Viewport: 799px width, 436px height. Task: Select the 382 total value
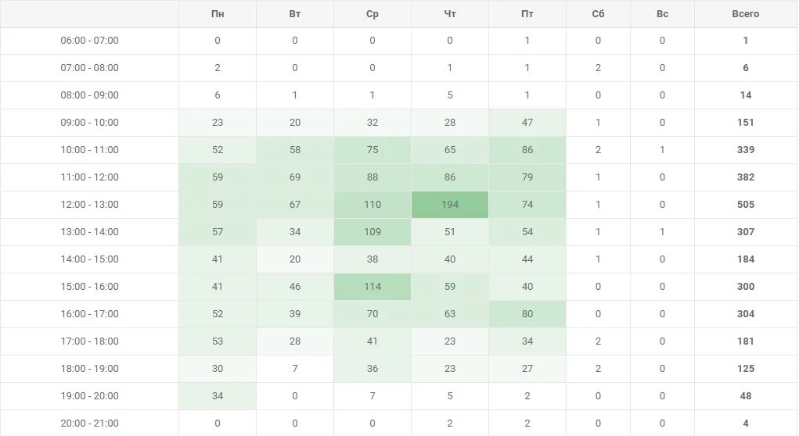click(746, 177)
